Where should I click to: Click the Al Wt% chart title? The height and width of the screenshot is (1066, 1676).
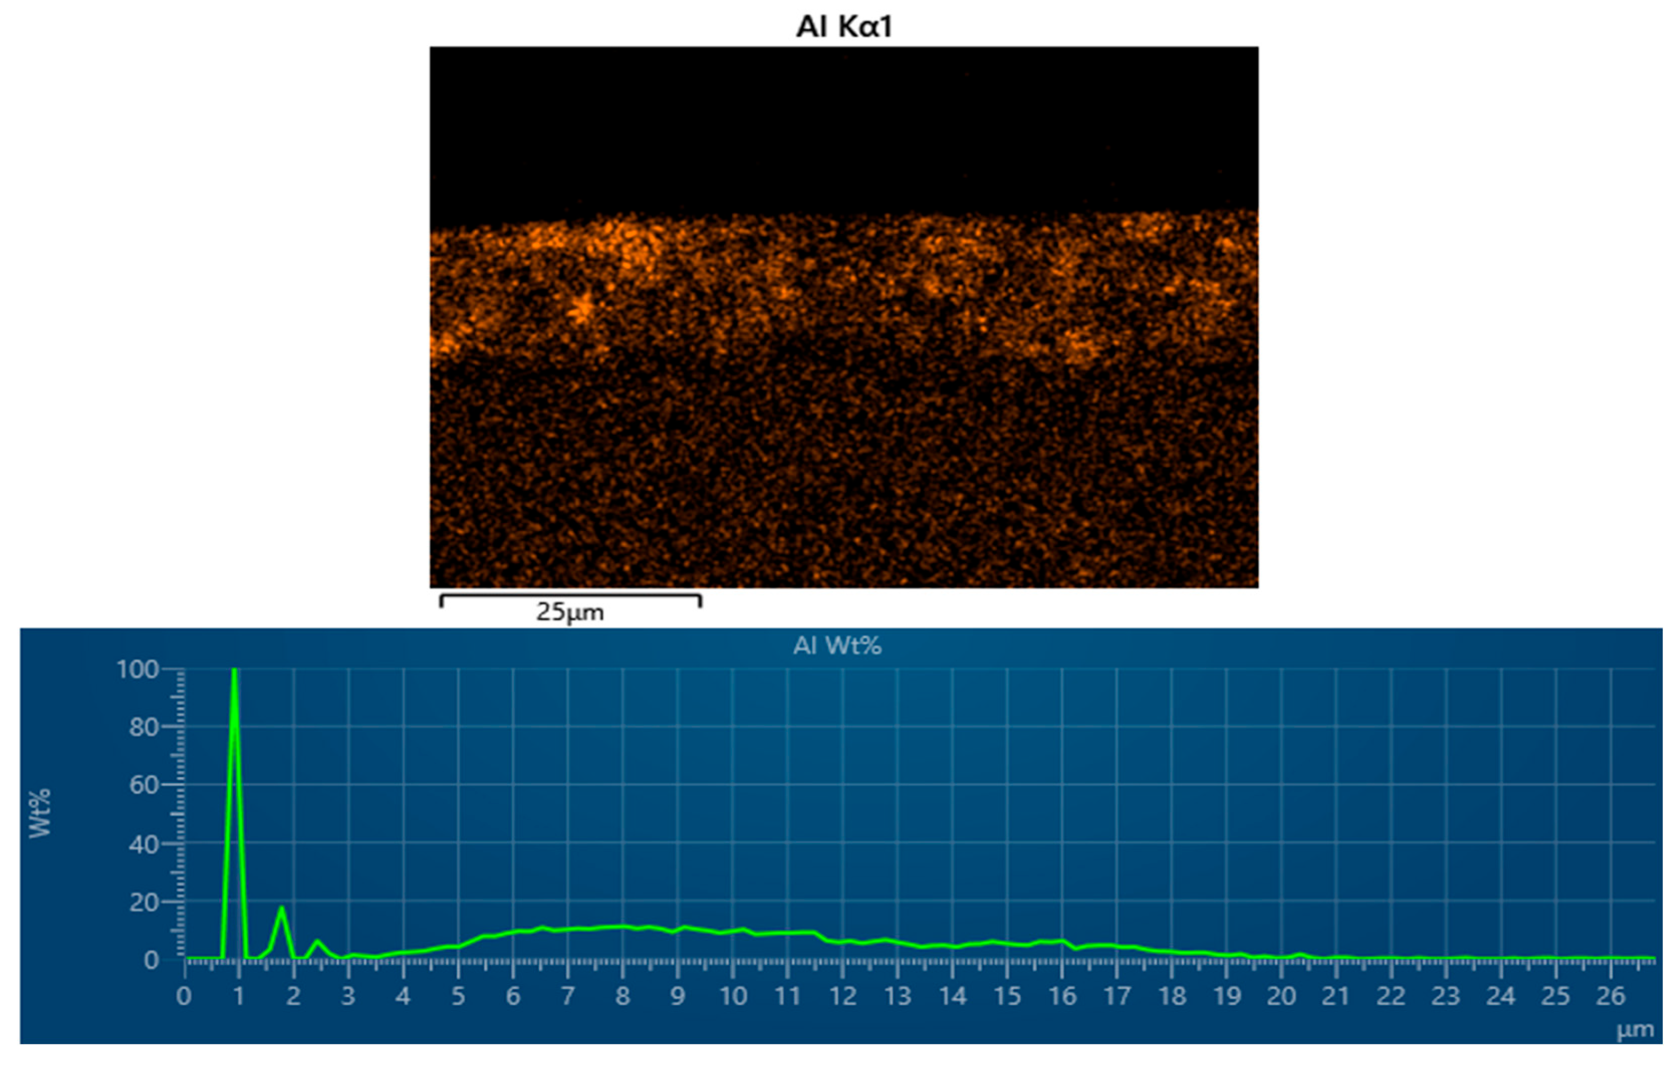click(x=837, y=646)
